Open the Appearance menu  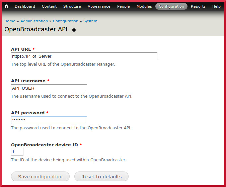click(x=99, y=6)
